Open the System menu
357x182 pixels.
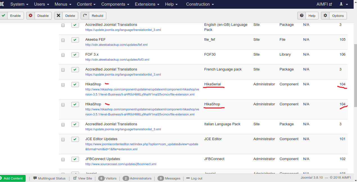coord(19,4)
